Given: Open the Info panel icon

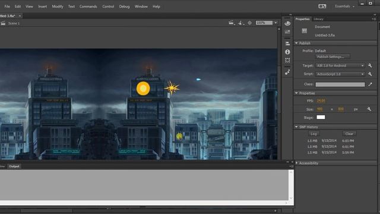Looking at the screenshot, I should pyautogui.click(x=287, y=52).
